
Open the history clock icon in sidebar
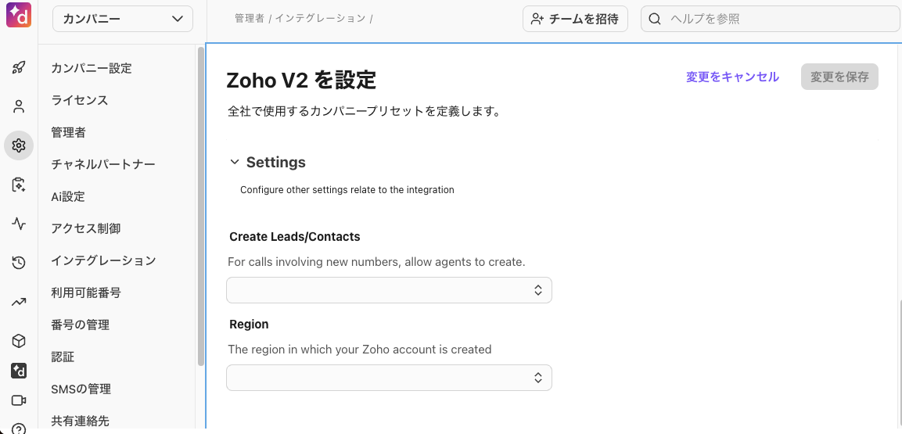pos(19,263)
